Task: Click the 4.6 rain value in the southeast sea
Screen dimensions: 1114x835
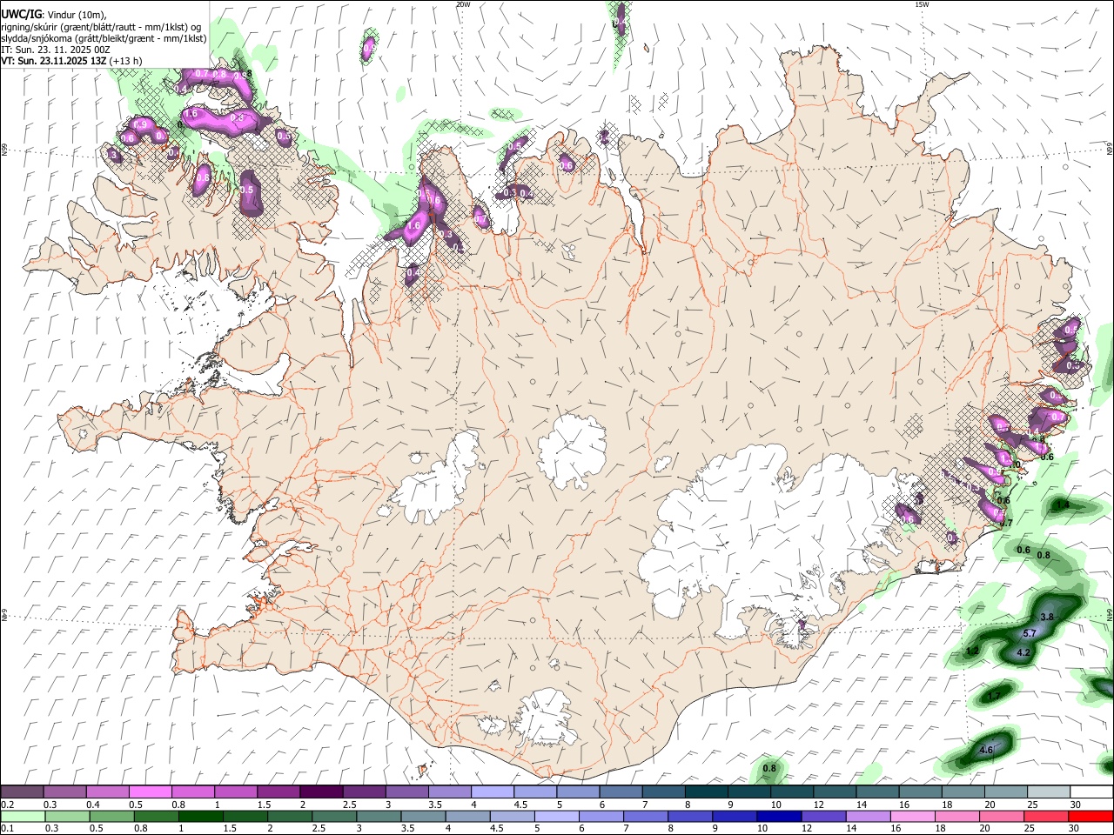Action: [x=986, y=750]
